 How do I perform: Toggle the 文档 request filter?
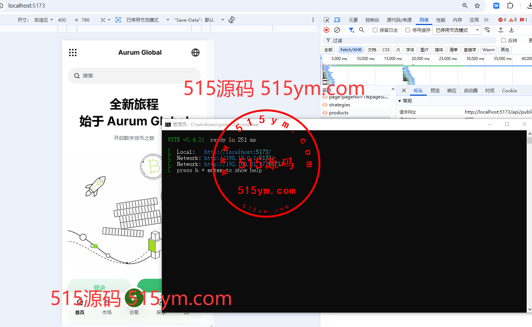[x=372, y=50]
